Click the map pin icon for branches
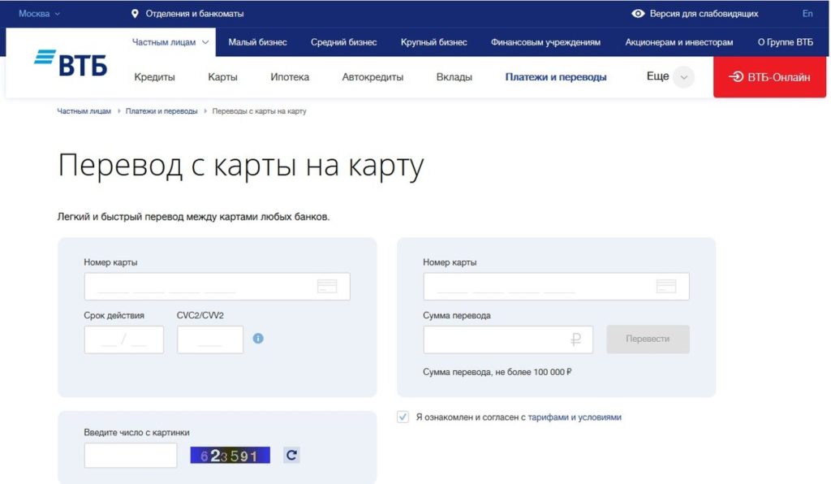This screenshot has width=831, height=484. pos(135,14)
